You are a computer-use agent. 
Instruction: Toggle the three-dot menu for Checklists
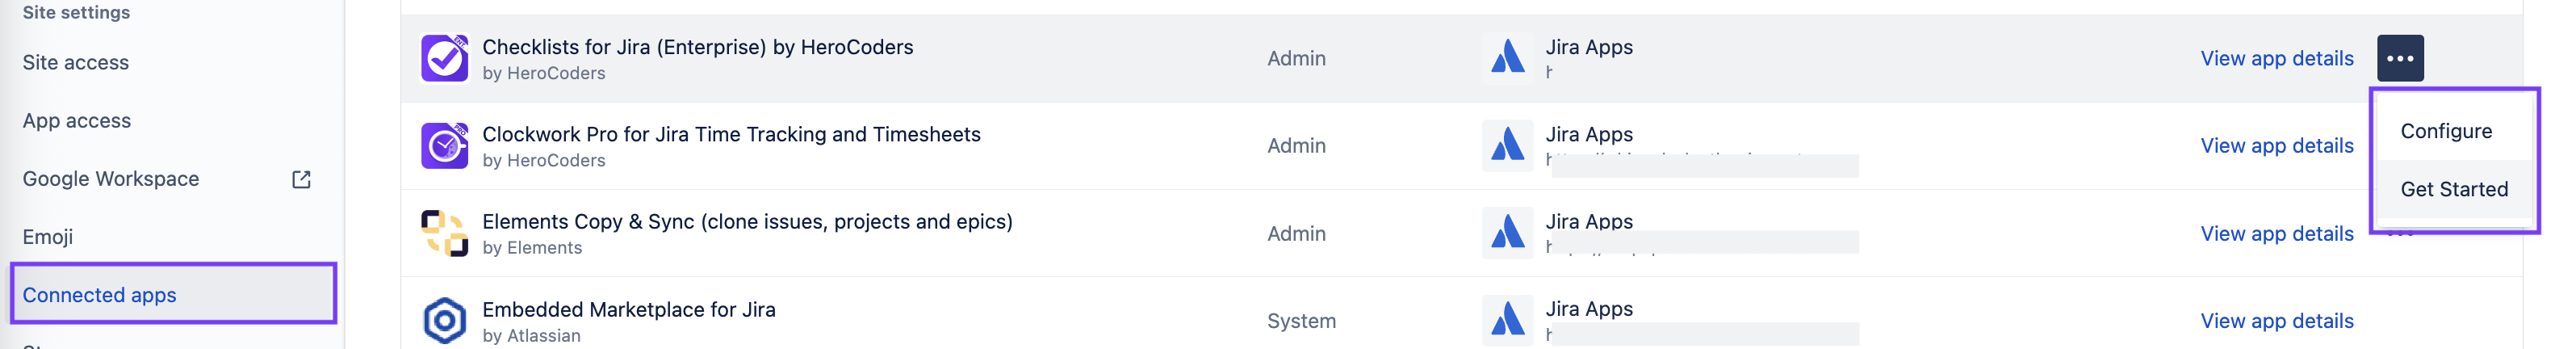[x=2399, y=58]
